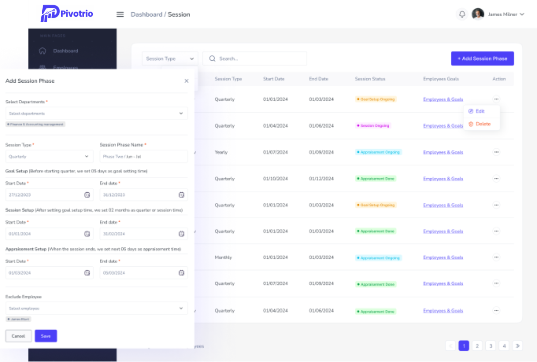The image size is (537, 362).
Task: Open the notifications bell
Action: point(462,14)
